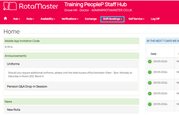Viewport: 179px width, 118px height.
Task: Expand the fifth green plus row icon
Action: coord(150,104)
